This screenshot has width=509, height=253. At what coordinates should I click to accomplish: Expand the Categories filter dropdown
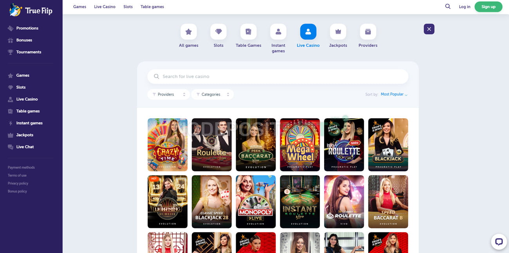pos(213,94)
